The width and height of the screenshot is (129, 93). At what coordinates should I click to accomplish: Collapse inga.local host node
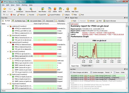8,84
